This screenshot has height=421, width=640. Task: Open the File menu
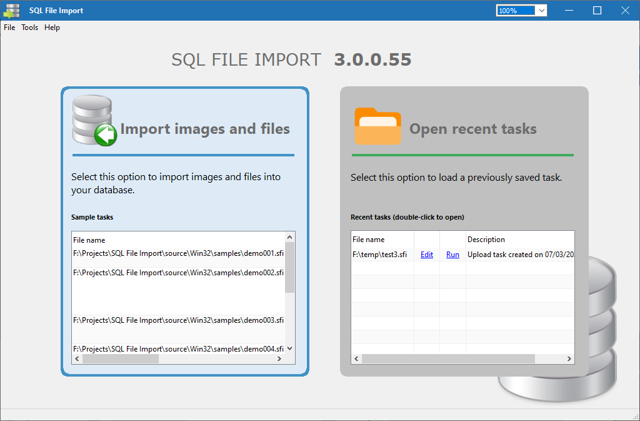point(9,28)
